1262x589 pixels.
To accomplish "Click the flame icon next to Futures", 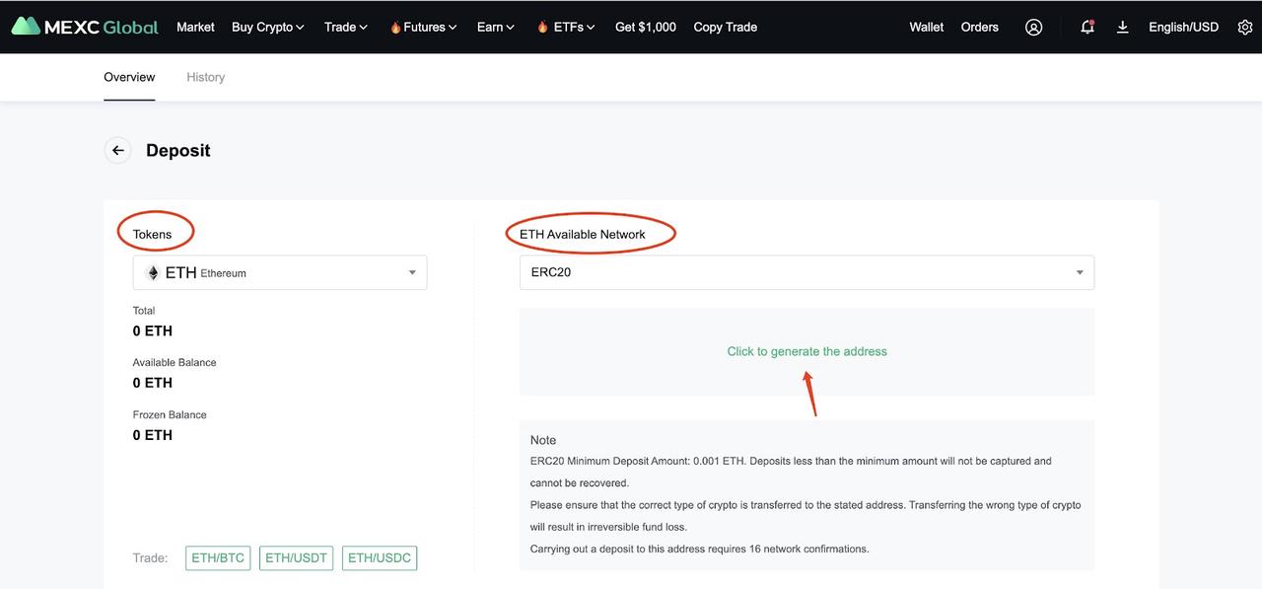I will (394, 27).
